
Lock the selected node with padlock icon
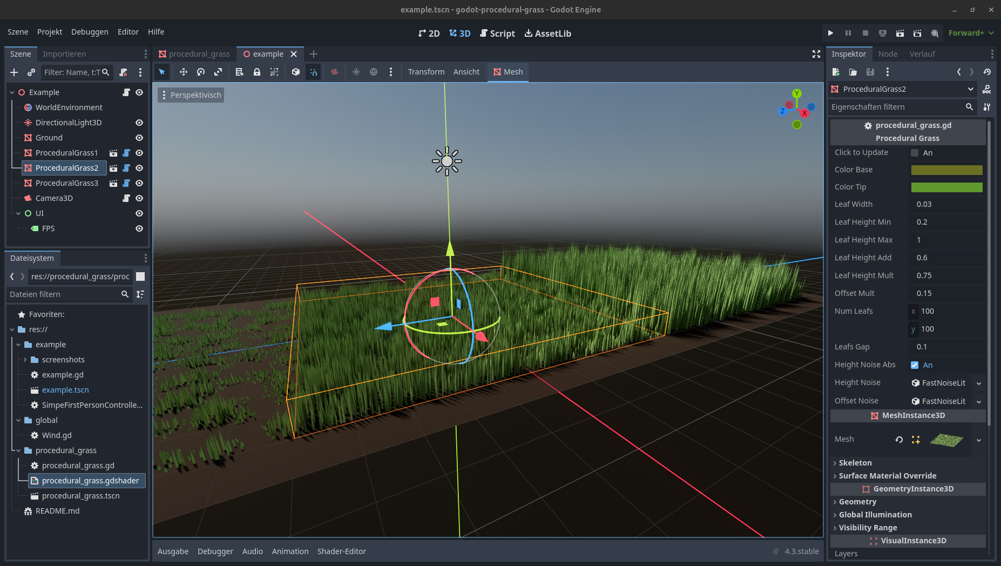[257, 72]
